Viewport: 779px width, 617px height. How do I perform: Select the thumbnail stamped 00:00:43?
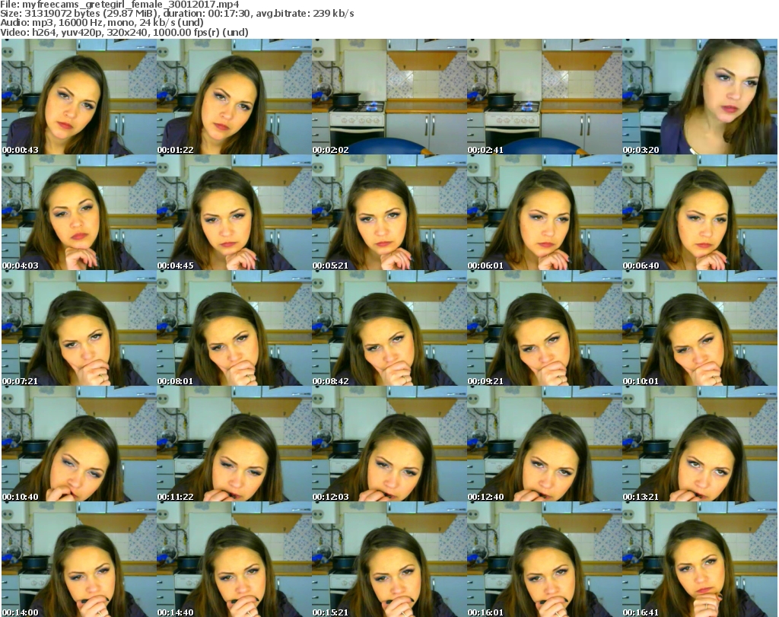[79, 97]
